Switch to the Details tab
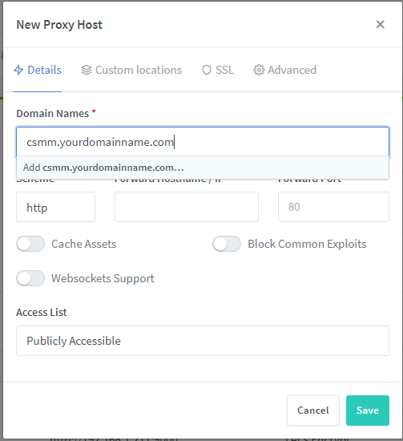Viewport: 403px width, 441px height. (x=38, y=70)
